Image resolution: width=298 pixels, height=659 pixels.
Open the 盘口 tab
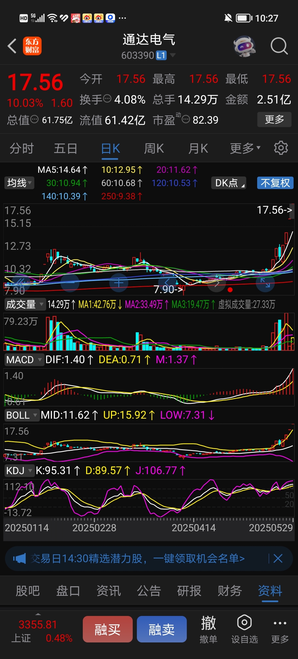pos(68,591)
